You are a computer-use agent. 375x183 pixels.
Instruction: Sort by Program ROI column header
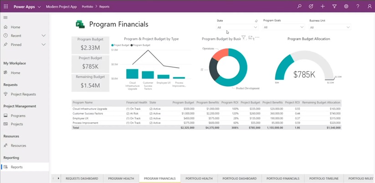230,103
